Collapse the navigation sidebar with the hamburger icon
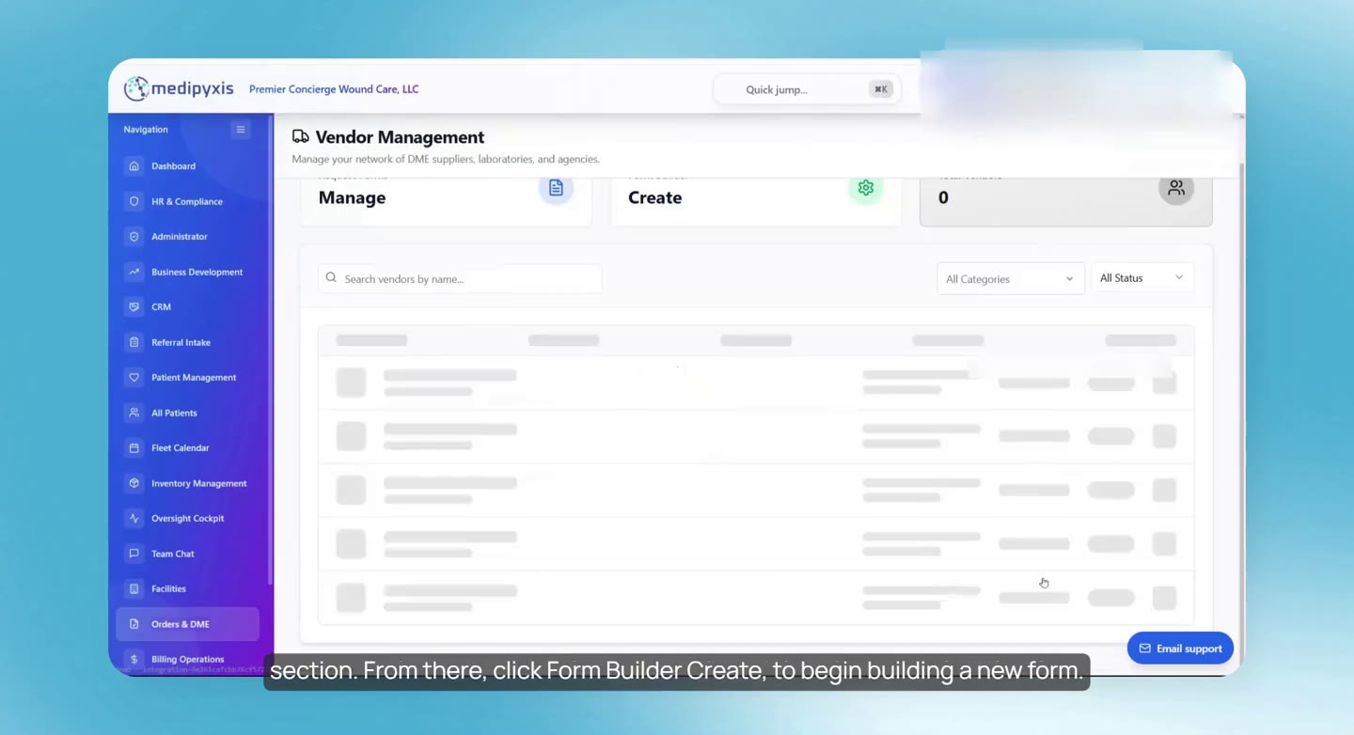This screenshot has width=1354, height=735. point(241,130)
